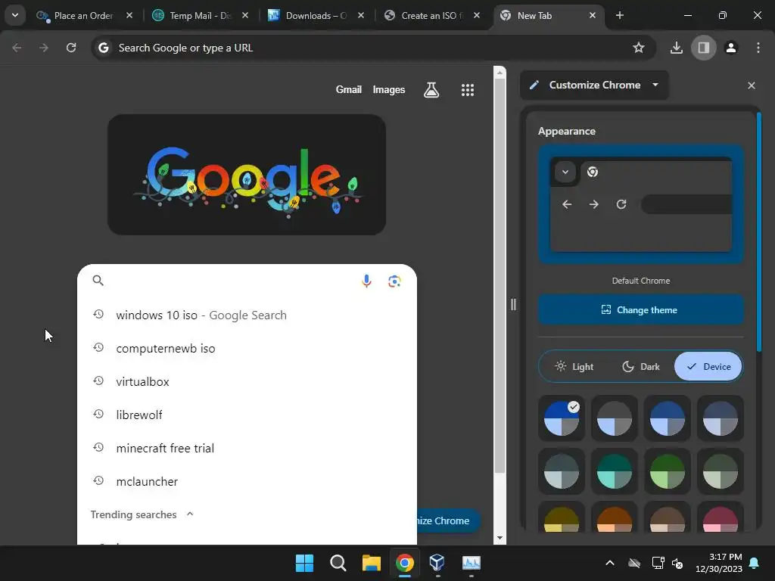Viewport: 775px width, 581px height.
Task: Collapse the Trending searches section
Action: [190, 514]
